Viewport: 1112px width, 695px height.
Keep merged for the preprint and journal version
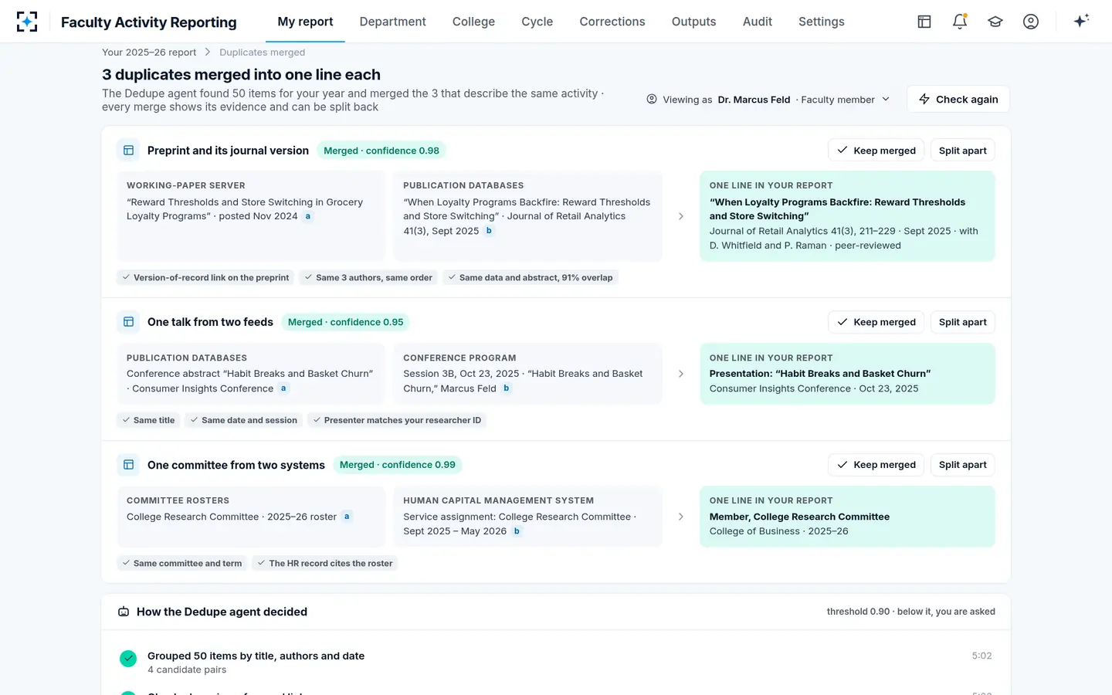click(x=876, y=151)
